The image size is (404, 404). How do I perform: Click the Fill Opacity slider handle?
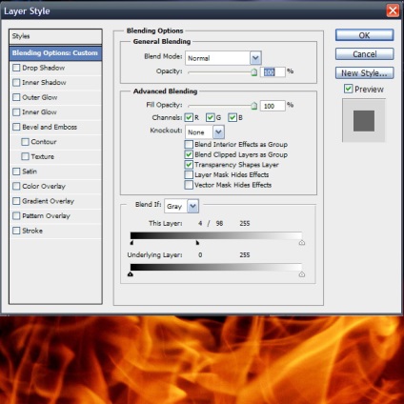[x=254, y=106]
